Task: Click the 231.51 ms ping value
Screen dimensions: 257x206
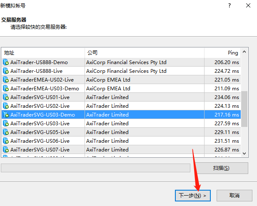Action: [227, 141]
